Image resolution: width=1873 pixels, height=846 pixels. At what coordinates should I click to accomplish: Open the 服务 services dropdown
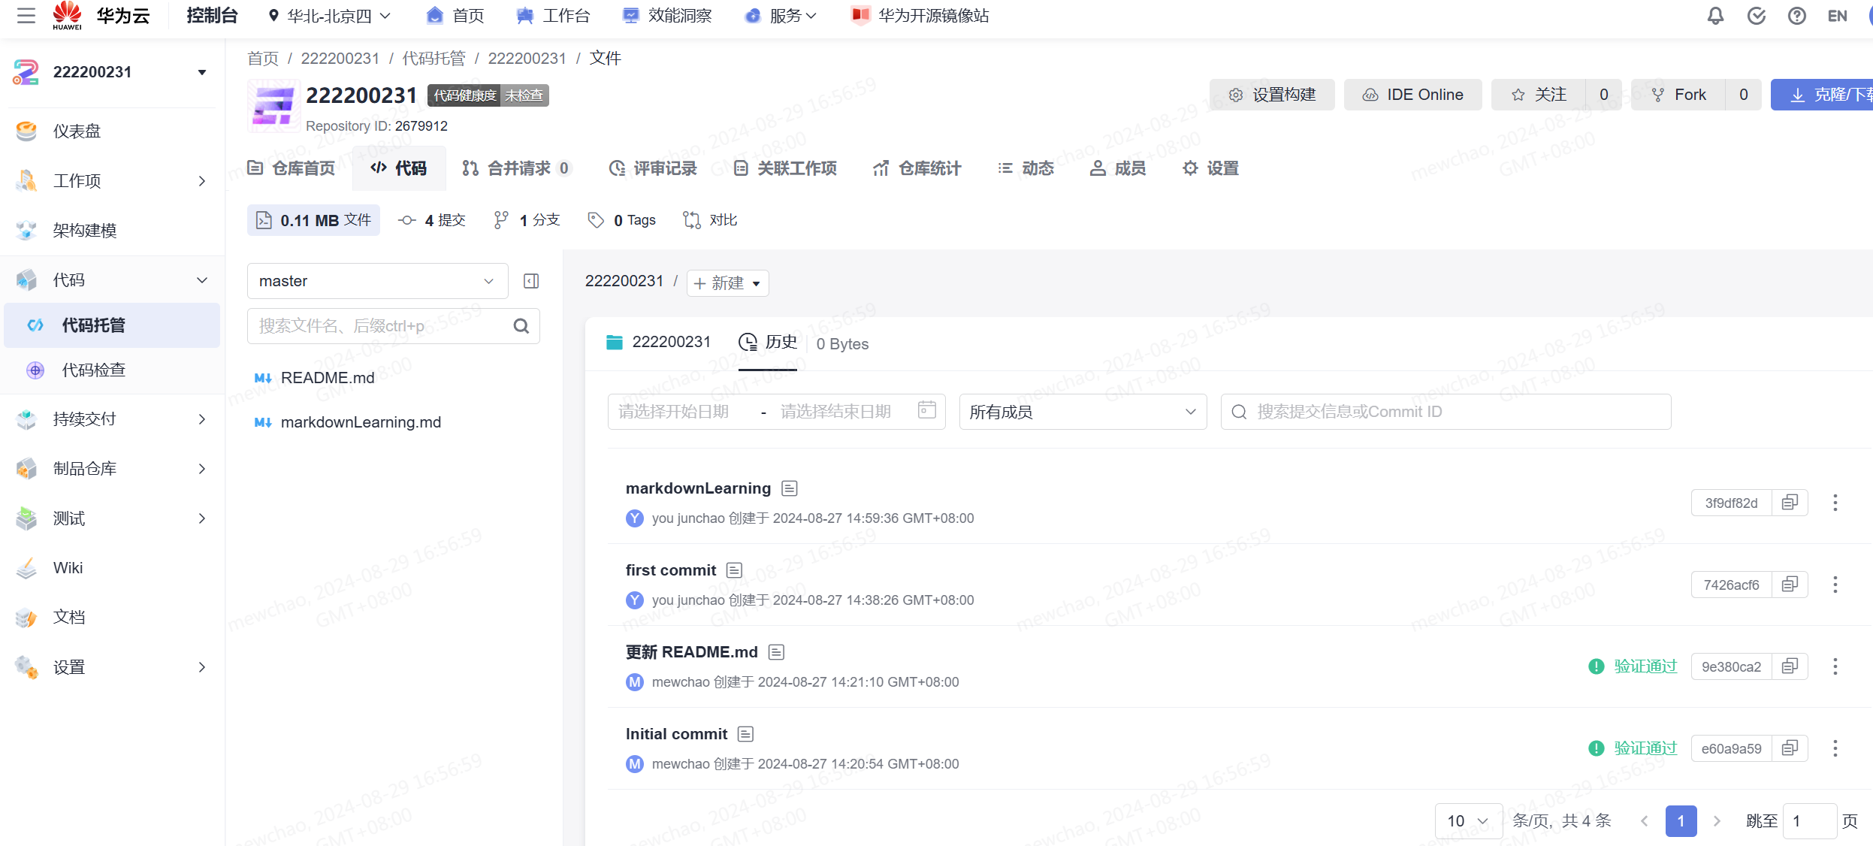coord(781,16)
